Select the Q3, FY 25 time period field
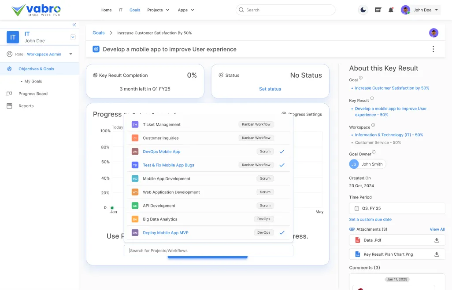Image resolution: width=452 pixels, height=290 pixels. 397,208
